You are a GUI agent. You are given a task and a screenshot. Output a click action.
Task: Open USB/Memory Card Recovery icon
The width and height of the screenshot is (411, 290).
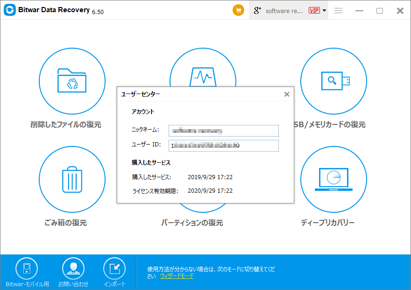pyautogui.click(x=333, y=80)
